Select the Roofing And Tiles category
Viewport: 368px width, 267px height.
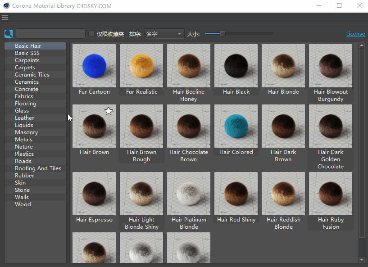(x=36, y=168)
